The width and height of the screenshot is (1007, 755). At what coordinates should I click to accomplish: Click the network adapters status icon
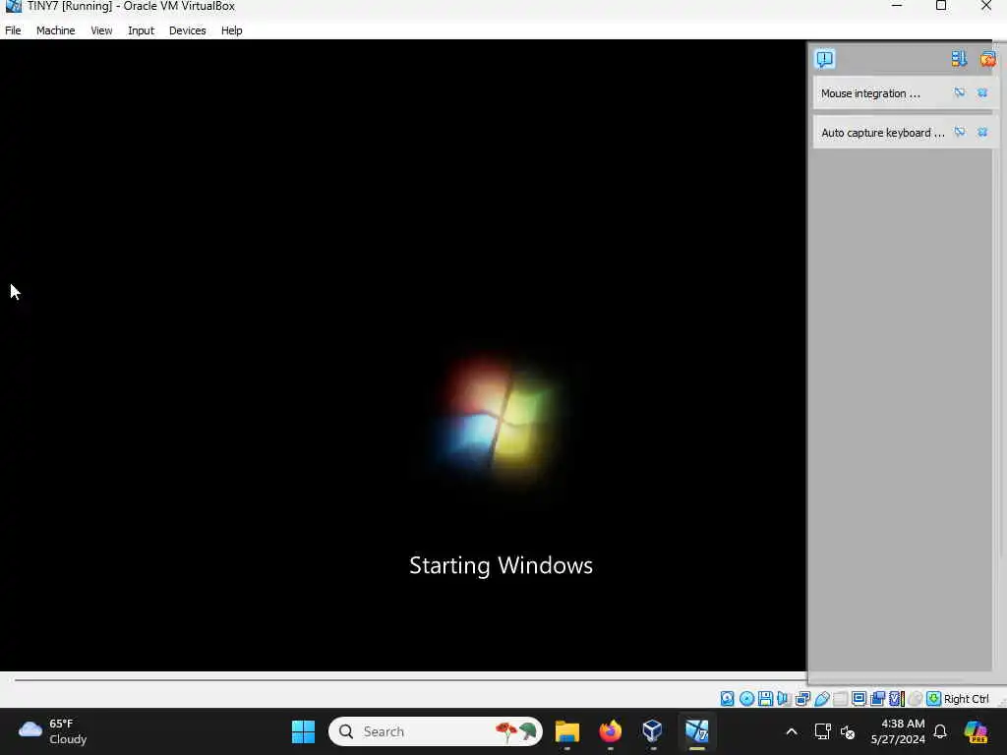click(x=802, y=699)
